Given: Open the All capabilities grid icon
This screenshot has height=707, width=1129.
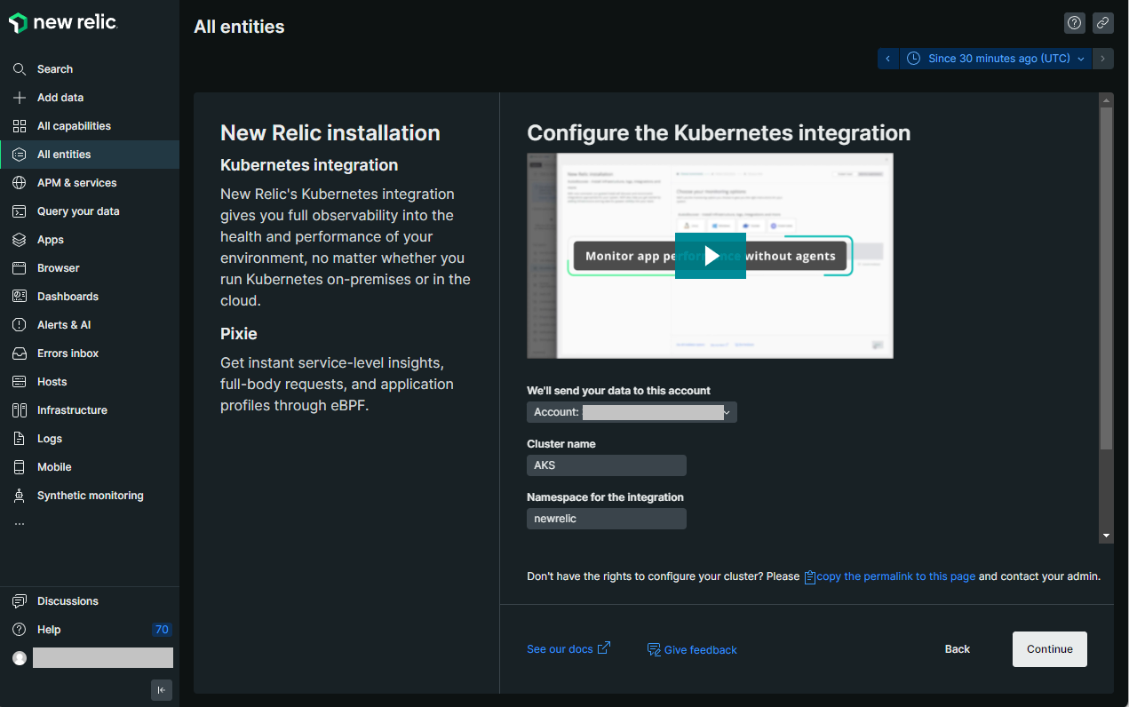Looking at the screenshot, I should [20, 126].
